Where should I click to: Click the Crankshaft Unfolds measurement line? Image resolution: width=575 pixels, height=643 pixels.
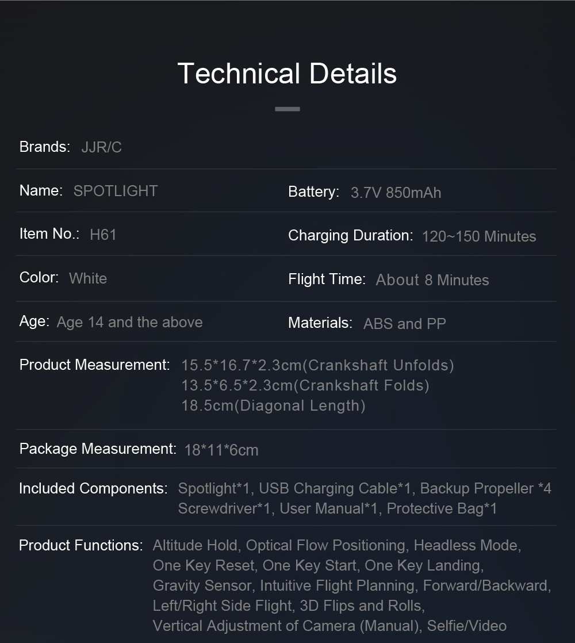pos(317,365)
